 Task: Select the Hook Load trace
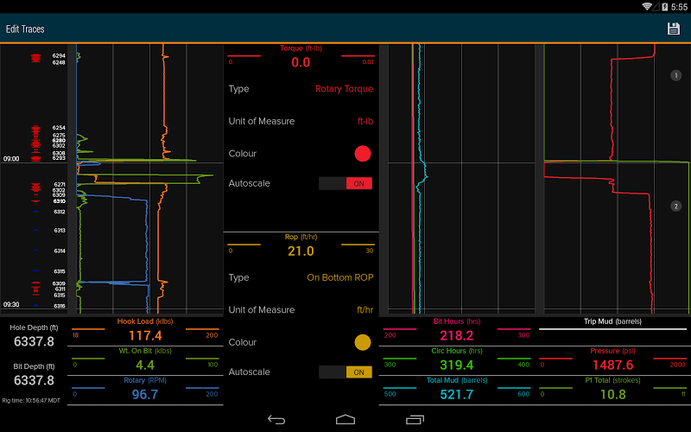click(x=145, y=331)
